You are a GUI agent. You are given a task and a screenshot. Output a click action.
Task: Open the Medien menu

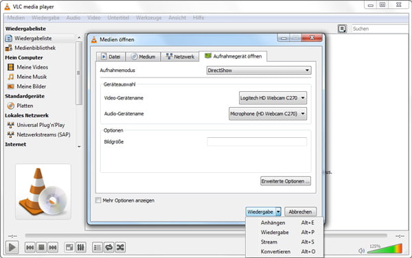[16, 18]
